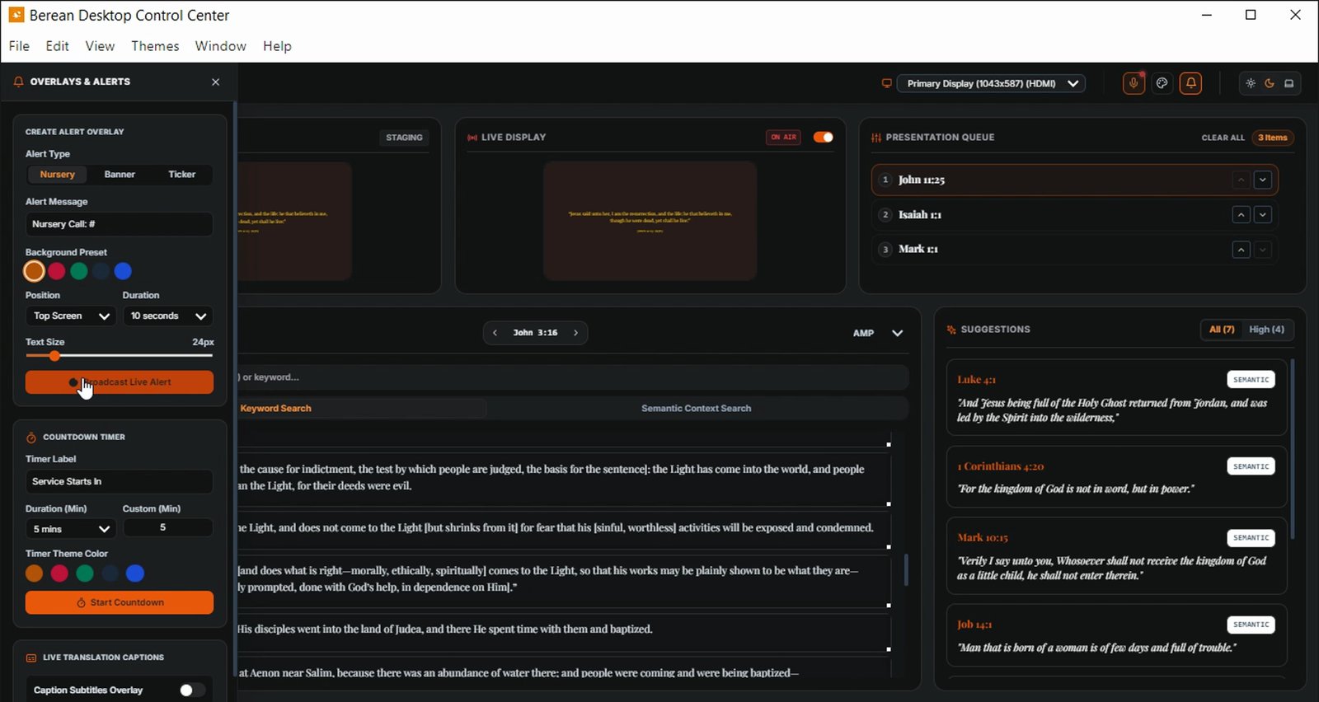Enable Caption Subtitles Overlay toggle
The height and width of the screenshot is (702, 1319).
[192, 690]
